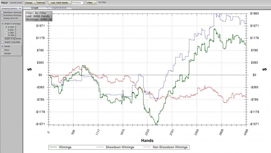Click the player alias name text
Viewport: 271px width, 153px height.
pos(16,3)
